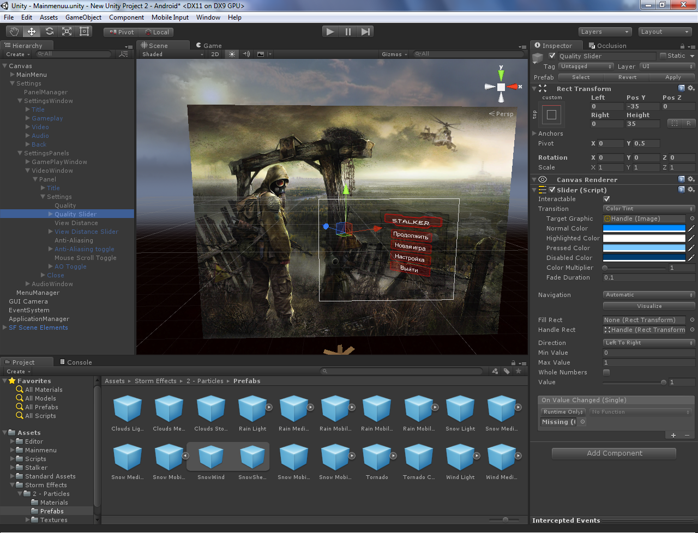Toggle the Quality Slider active checkbox
The width and height of the screenshot is (698, 533).
click(552, 56)
